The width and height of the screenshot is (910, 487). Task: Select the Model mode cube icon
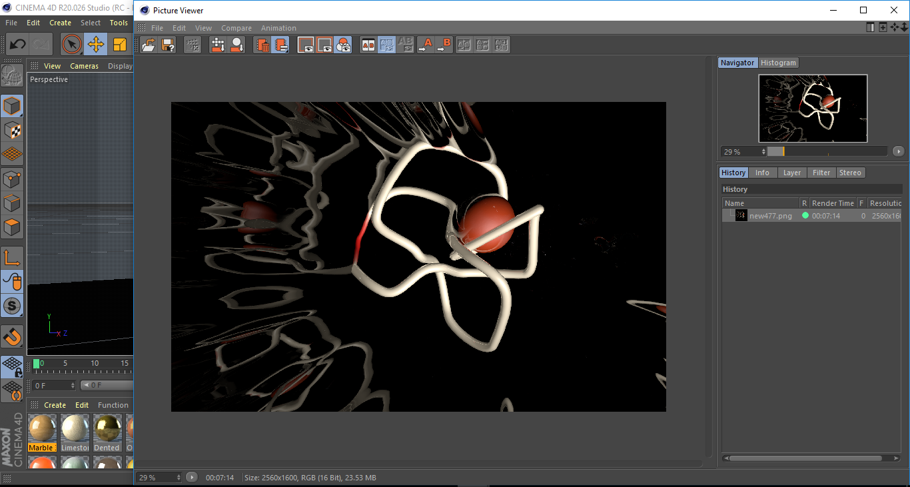pyautogui.click(x=12, y=107)
